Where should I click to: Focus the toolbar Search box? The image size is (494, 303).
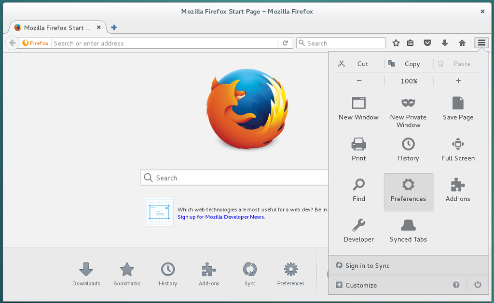click(341, 43)
